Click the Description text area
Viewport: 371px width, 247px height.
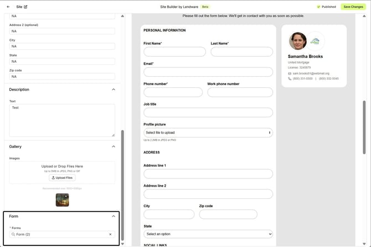(62, 120)
